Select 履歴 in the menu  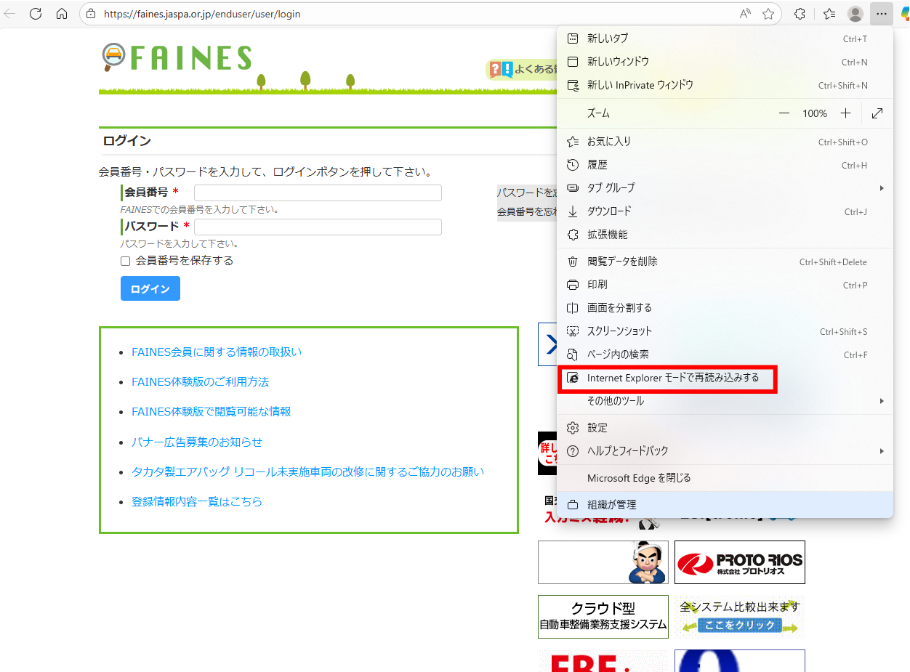725,165
